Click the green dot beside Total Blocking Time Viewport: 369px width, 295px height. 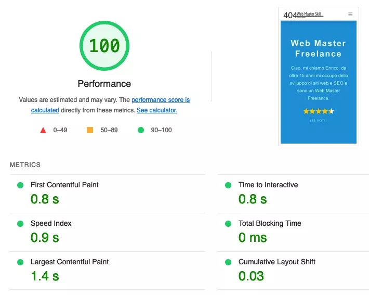click(x=228, y=224)
